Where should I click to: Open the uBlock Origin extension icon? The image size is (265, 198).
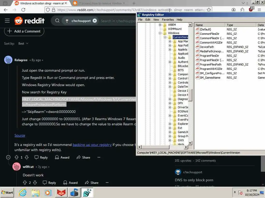pos(251,9)
